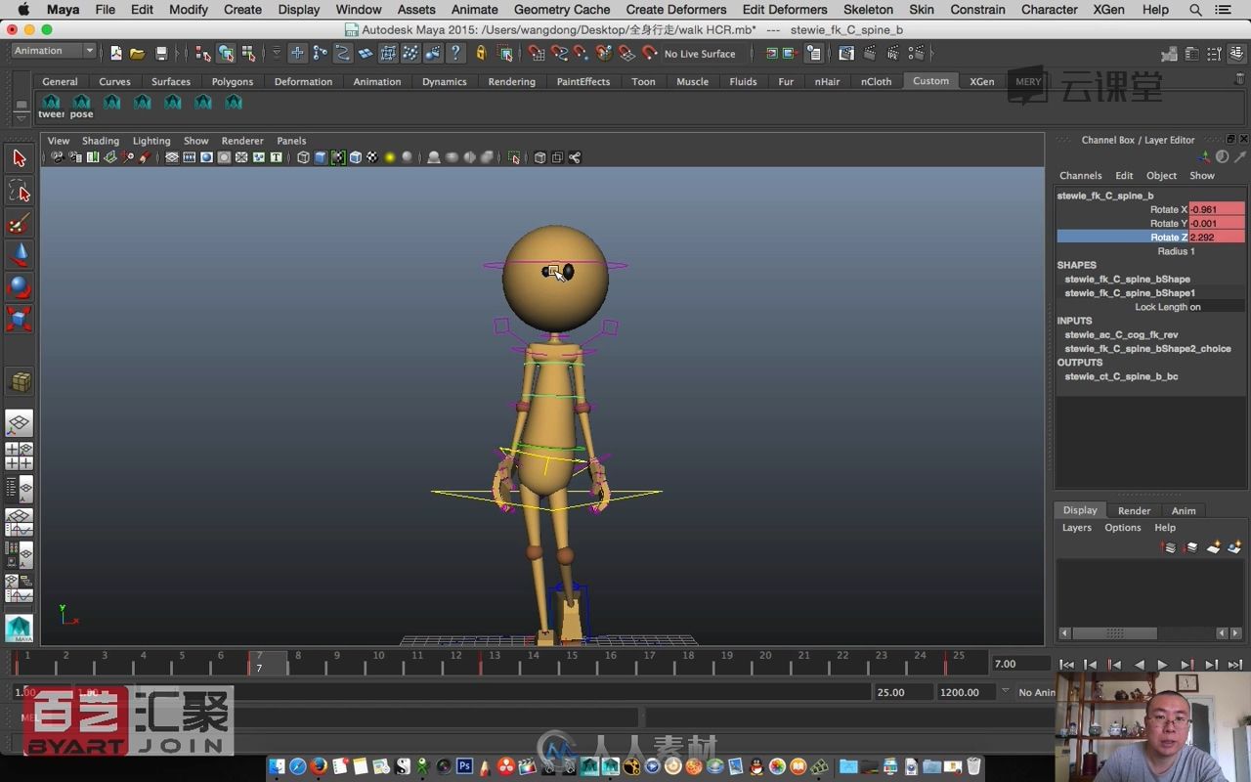Click Create Layer and Assign Selected icon
Image resolution: width=1251 pixels, height=782 pixels.
(1234, 547)
